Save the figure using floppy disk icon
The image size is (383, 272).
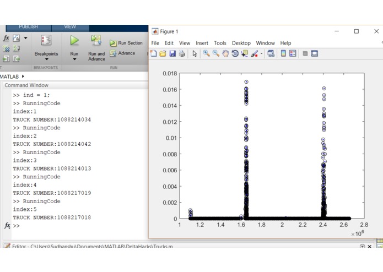[172, 53]
